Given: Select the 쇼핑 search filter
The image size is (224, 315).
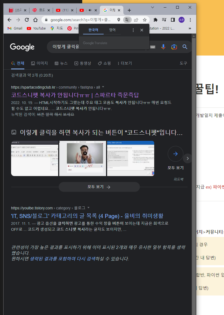Looking at the screenshot, I should (104, 63).
